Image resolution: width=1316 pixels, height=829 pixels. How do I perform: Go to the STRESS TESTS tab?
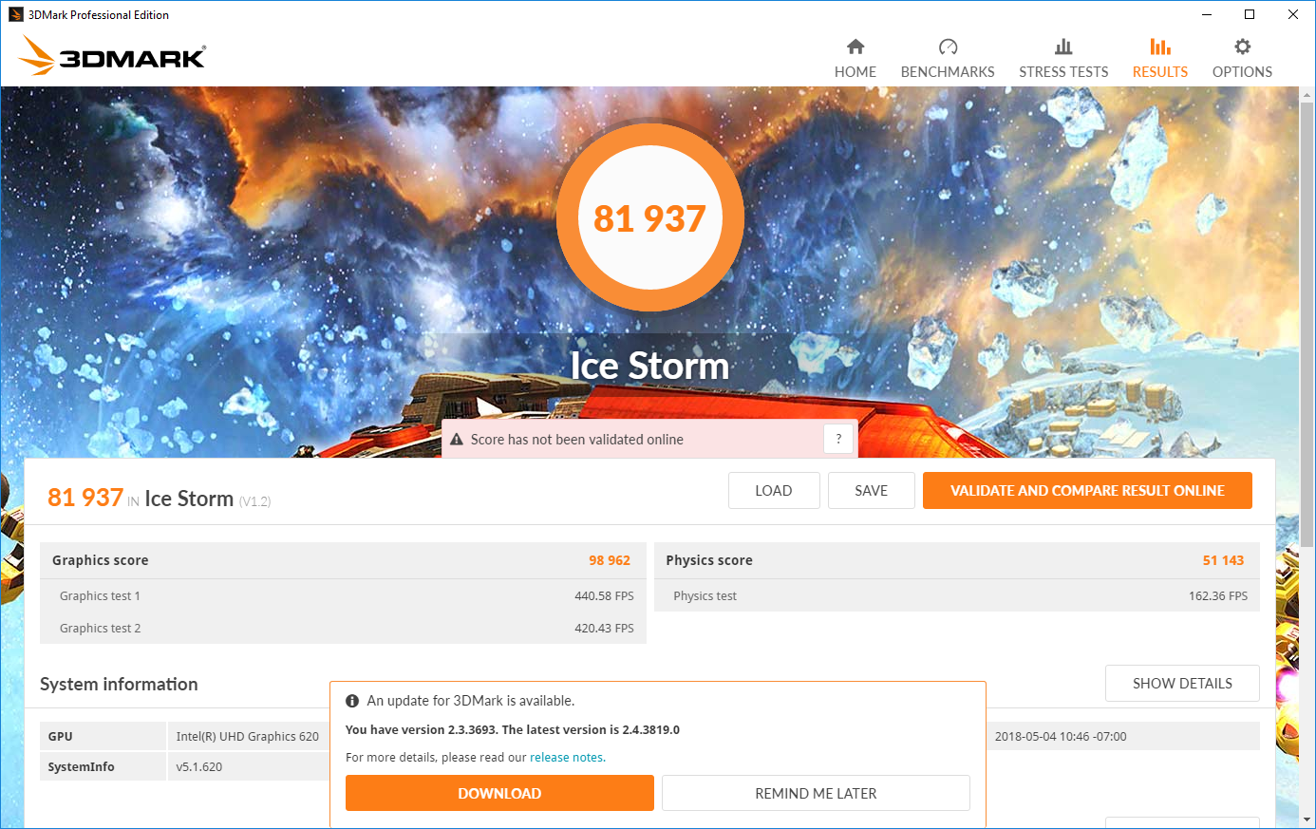tap(1063, 59)
